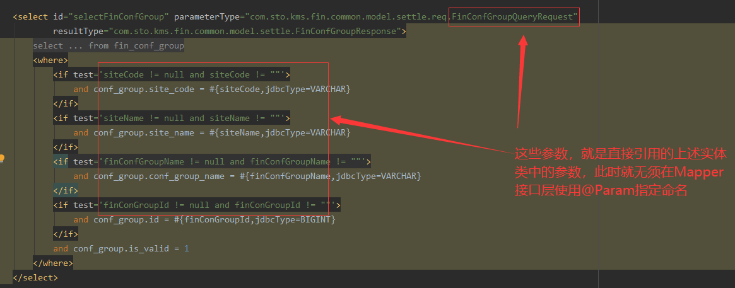Click the line with conf_group.site_code condition
This screenshot has height=288, width=735.
pos(212,89)
